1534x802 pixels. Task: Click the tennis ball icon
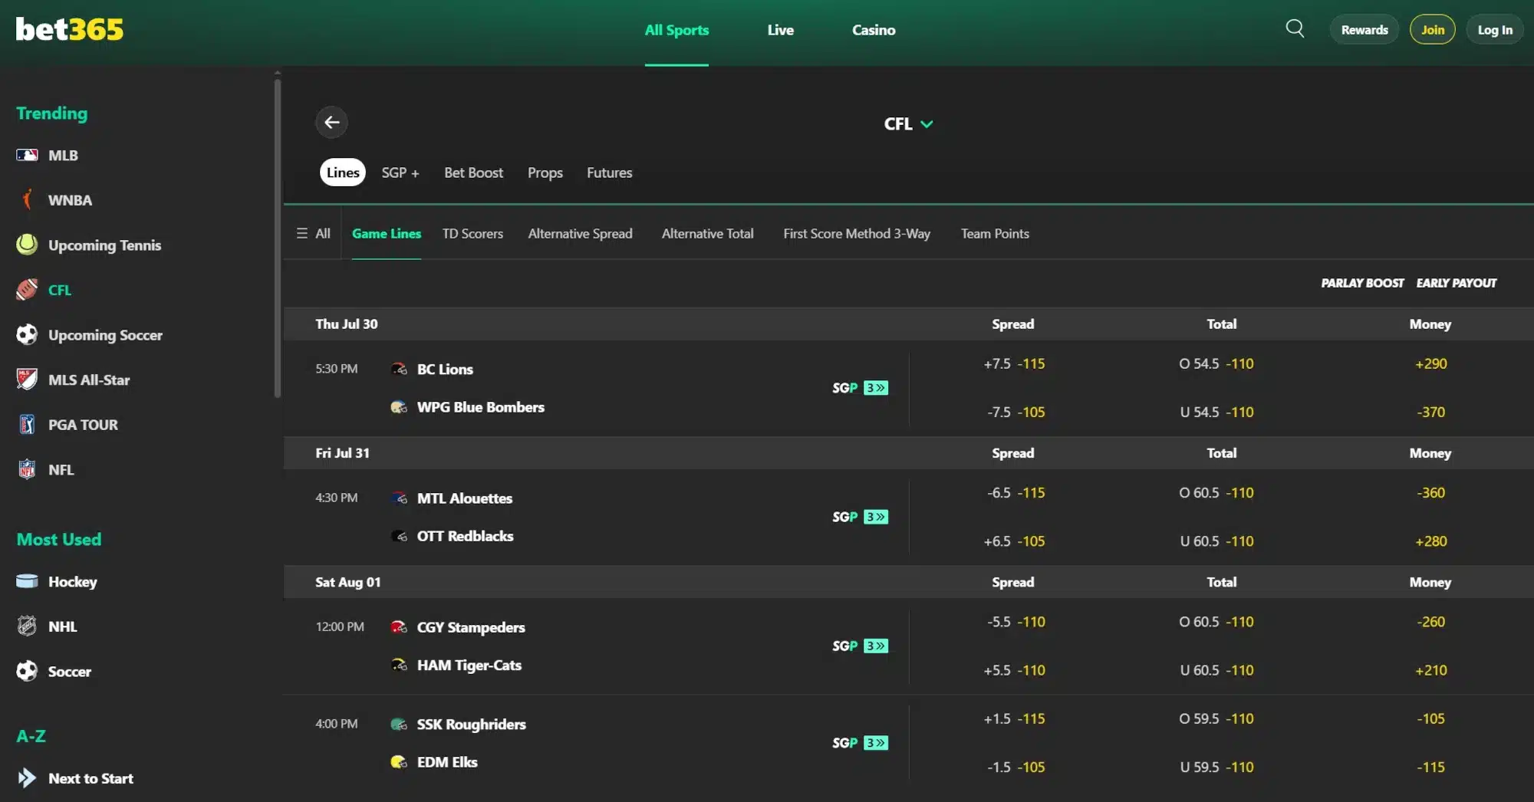(x=27, y=245)
